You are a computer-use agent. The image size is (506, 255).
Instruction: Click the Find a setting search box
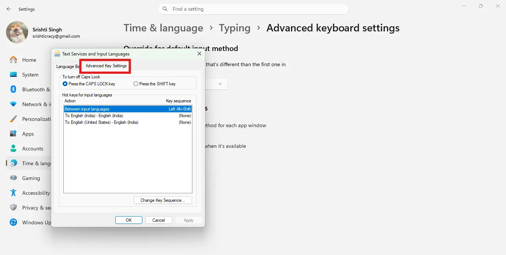click(253, 9)
